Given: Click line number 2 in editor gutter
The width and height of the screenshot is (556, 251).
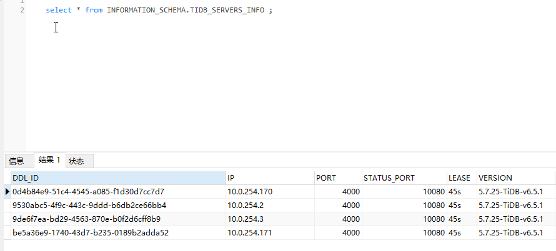Looking at the screenshot, I should 22,11.
